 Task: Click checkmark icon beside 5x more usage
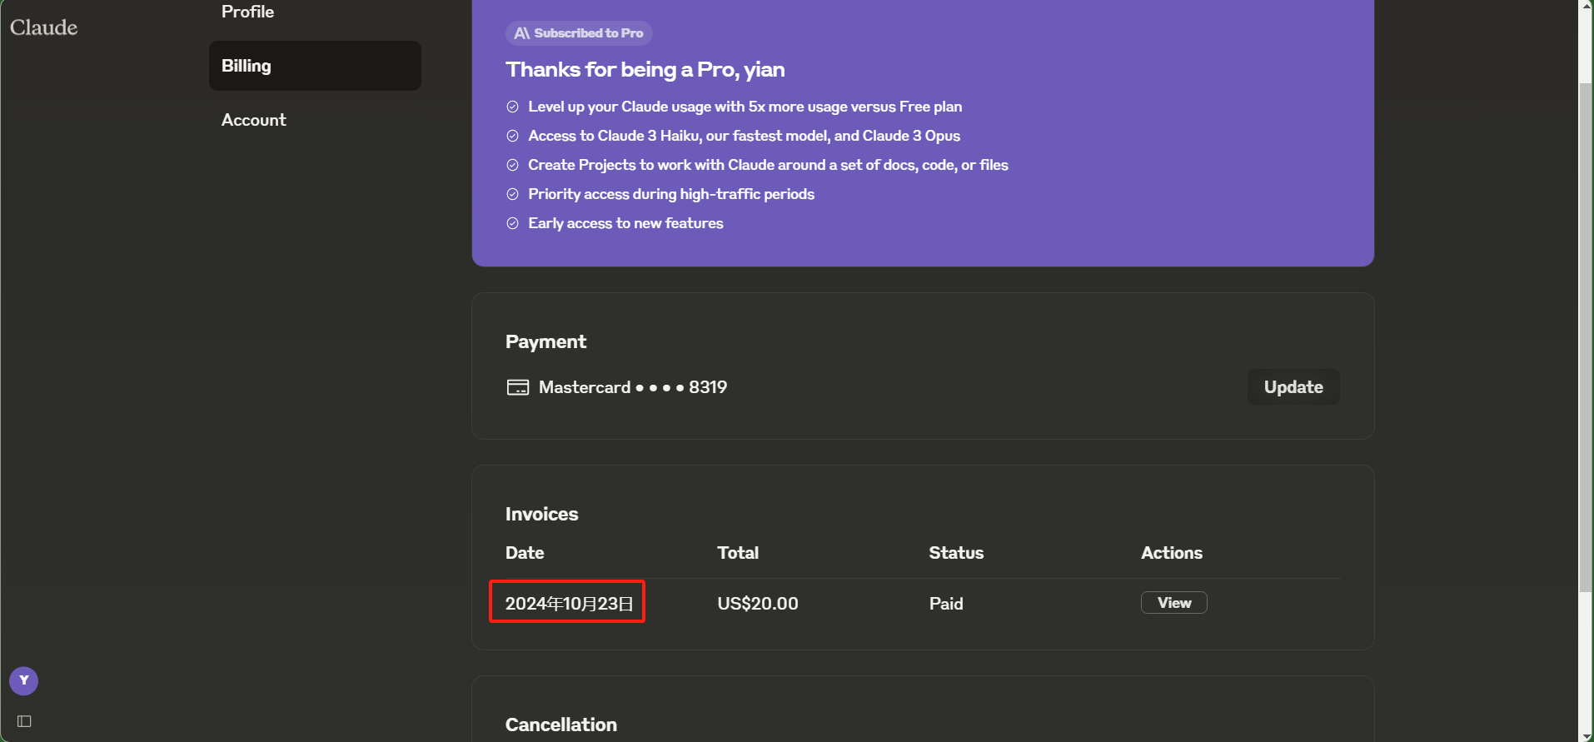[x=513, y=107]
